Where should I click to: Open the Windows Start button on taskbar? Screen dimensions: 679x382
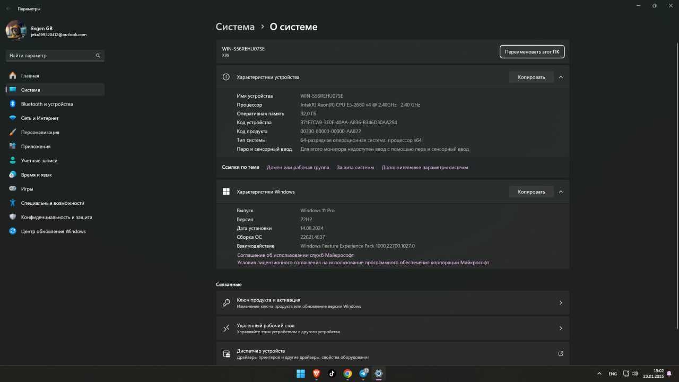coord(301,374)
